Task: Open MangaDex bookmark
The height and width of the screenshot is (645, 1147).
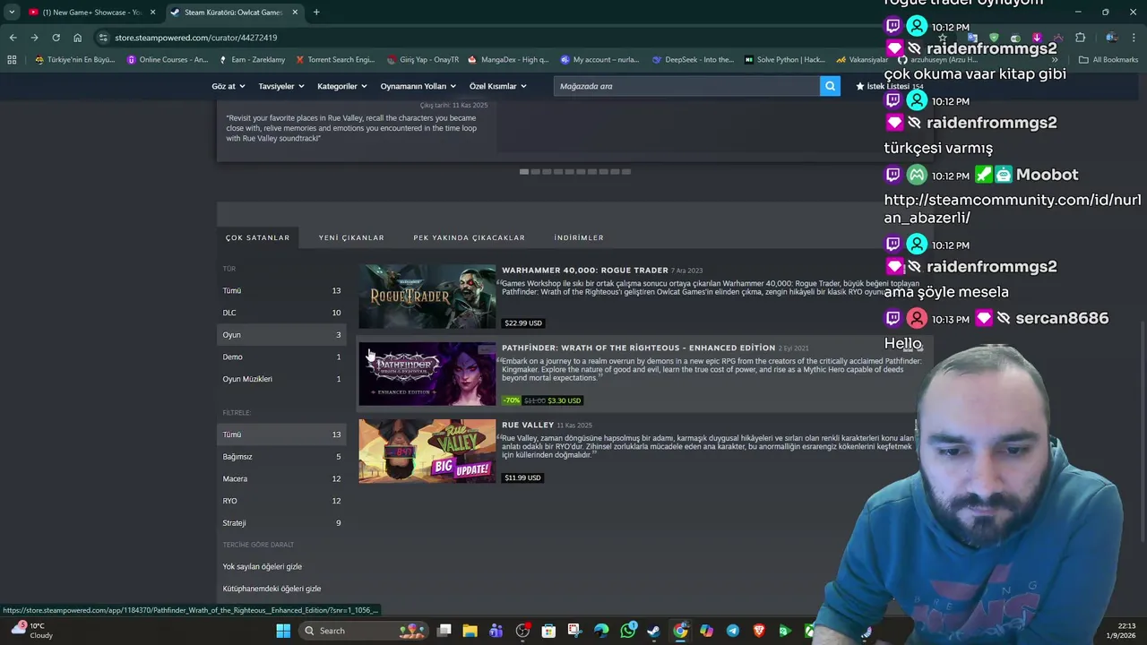Action: point(508,60)
